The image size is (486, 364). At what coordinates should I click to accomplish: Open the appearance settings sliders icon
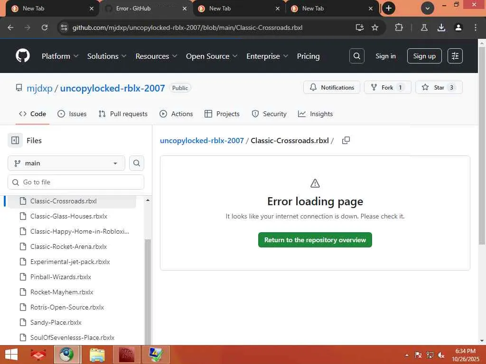coord(455,56)
